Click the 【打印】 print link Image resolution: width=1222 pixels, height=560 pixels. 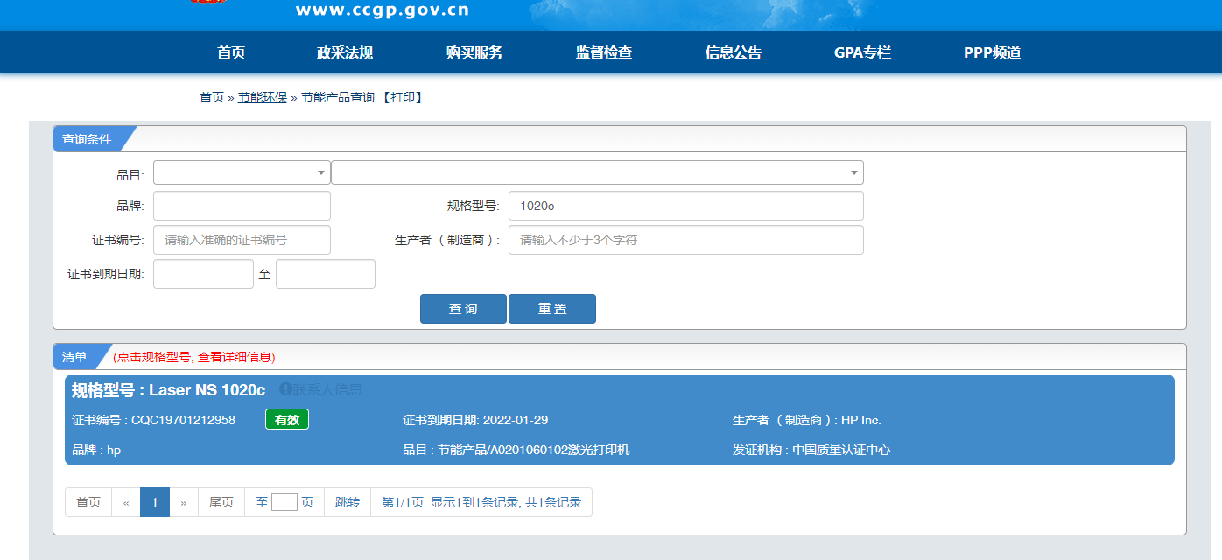point(403,97)
